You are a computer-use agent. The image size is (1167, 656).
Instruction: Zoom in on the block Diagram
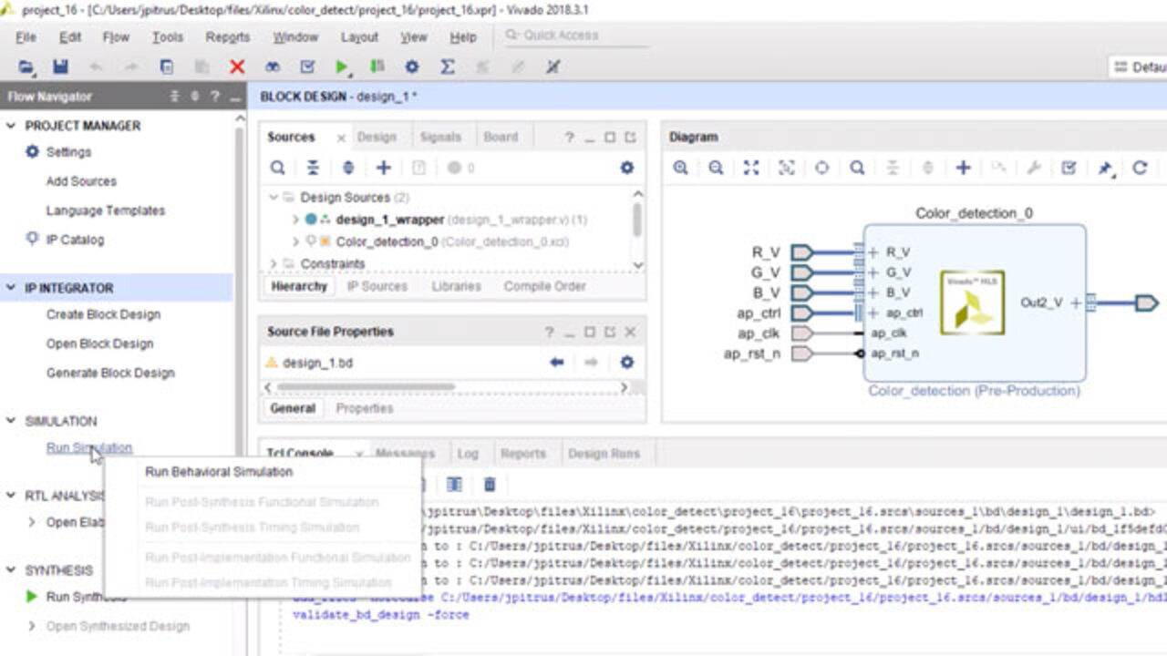click(680, 168)
